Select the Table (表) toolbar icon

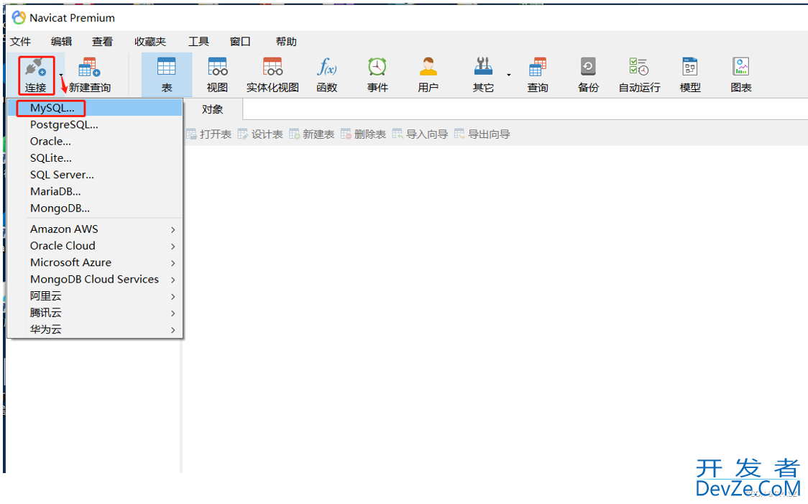pos(167,67)
